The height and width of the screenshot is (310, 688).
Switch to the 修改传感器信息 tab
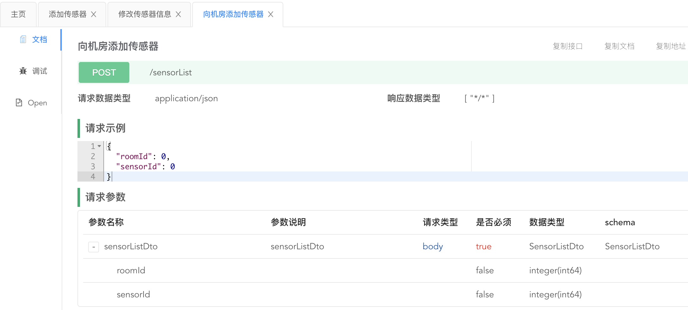coord(144,14)
